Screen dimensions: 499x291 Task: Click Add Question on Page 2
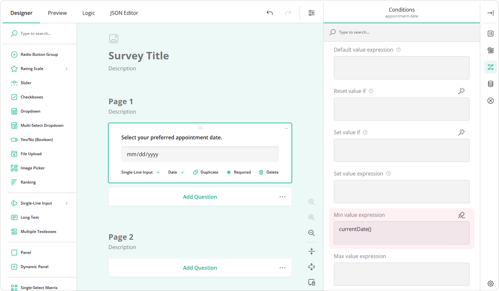coord(200,268)
